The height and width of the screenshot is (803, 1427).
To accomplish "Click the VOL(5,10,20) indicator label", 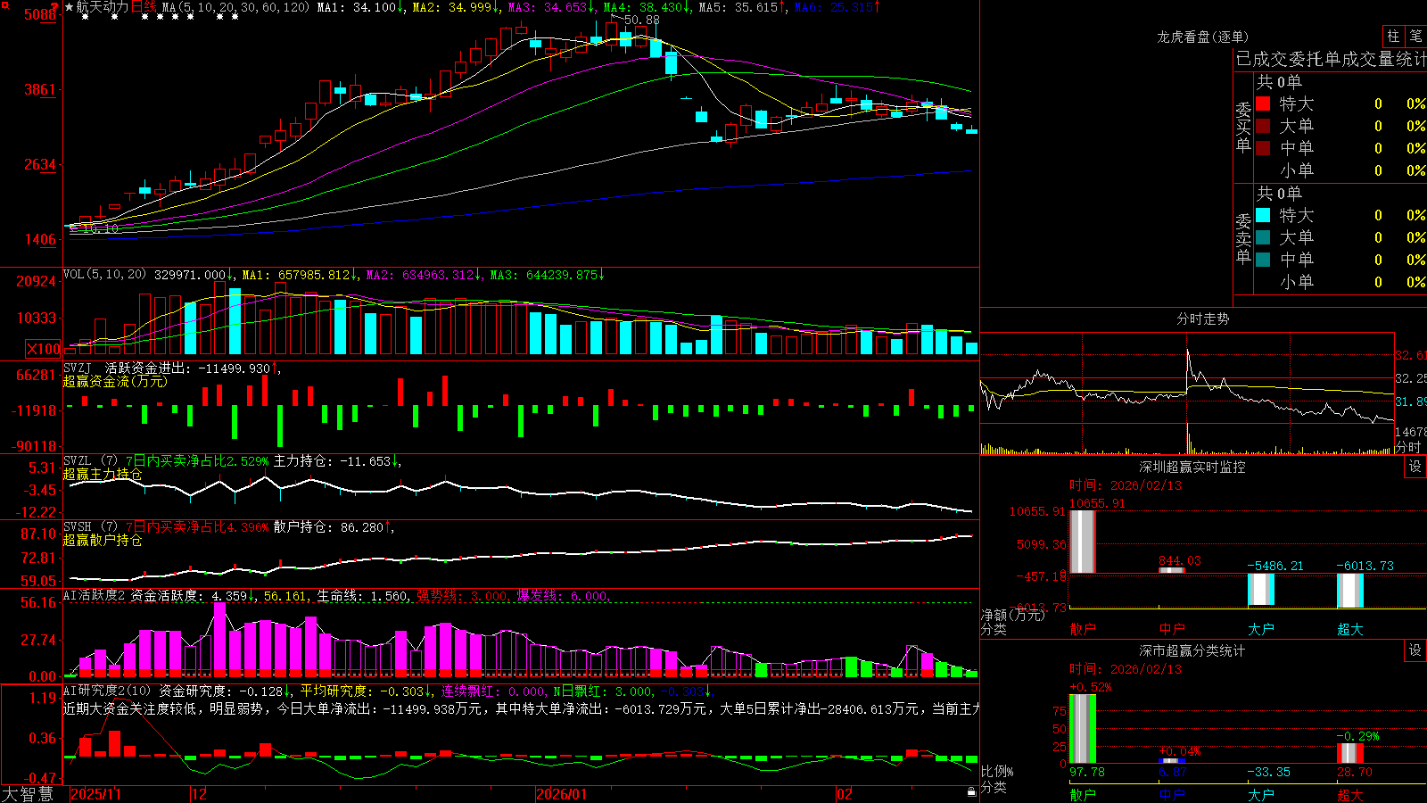I will point(104,275).
